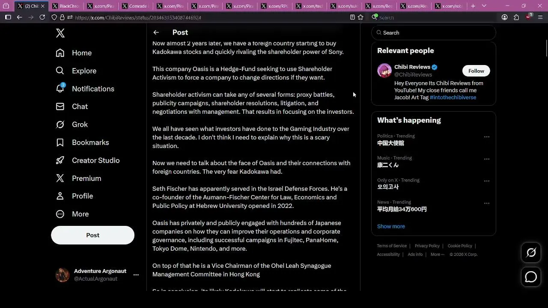
Task: Switch to the Comrade browser tab
Action: [135, 6]
